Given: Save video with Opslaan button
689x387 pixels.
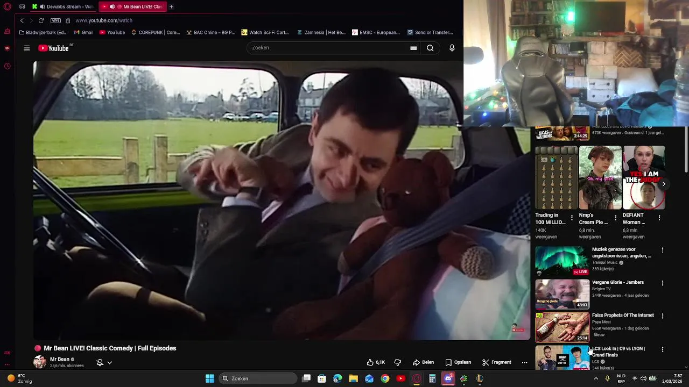Looking at the screenshot, I should [458, 362].
